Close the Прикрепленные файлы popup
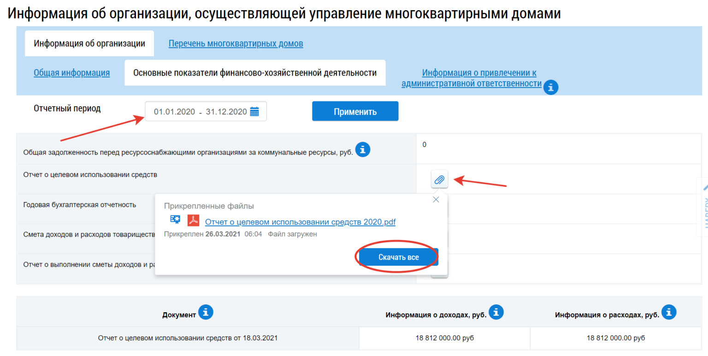Viewport: 708px width, 356px height. [436, 200]
